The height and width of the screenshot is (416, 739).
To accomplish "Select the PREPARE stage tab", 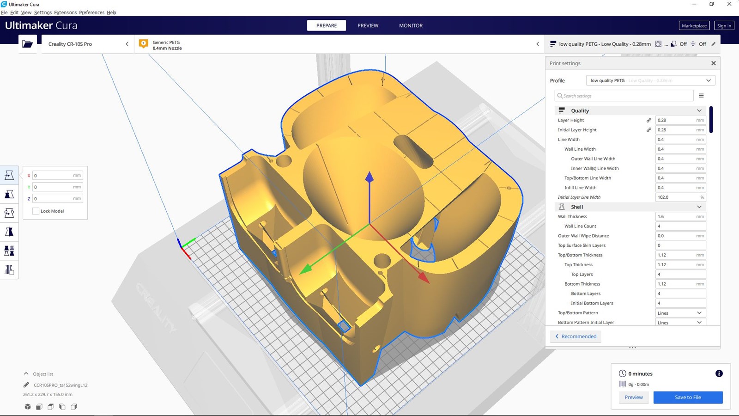I will (x=327, y=25).
